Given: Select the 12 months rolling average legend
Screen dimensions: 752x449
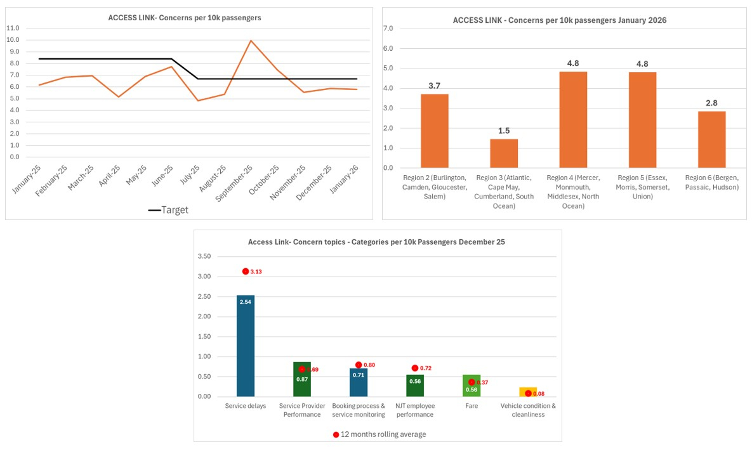Looking at the screenshot, I should [x=379, y=434].
